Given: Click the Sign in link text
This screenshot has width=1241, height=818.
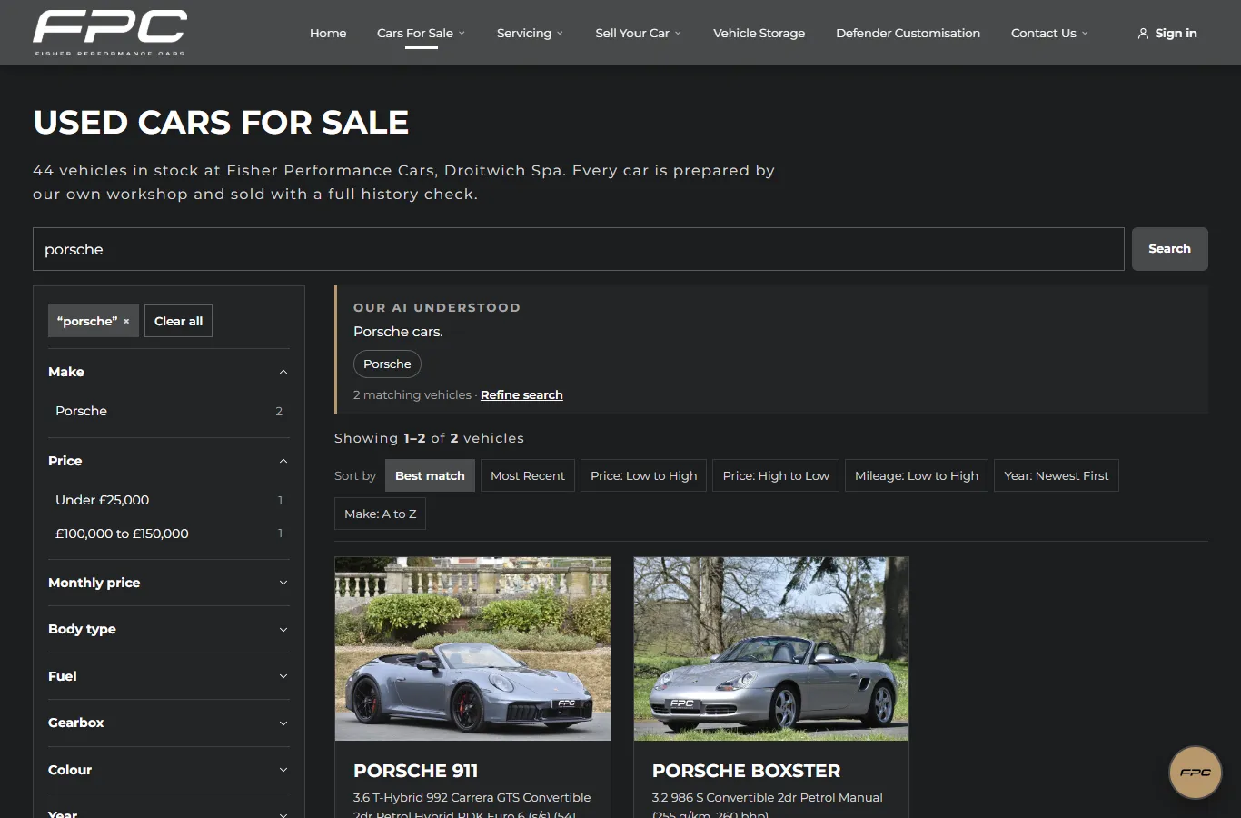Looking at the screenshot, I should click(1176, 34).
